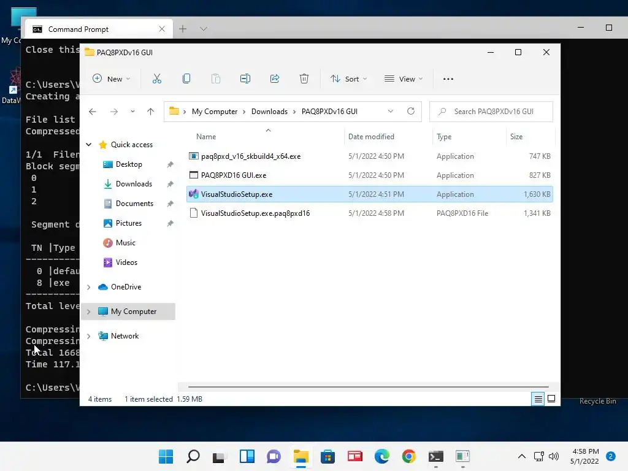The height and width of the screenshot is (471, 628).
Task: Show hidden tray icons chevron
Action: click(x=521, y=456)
